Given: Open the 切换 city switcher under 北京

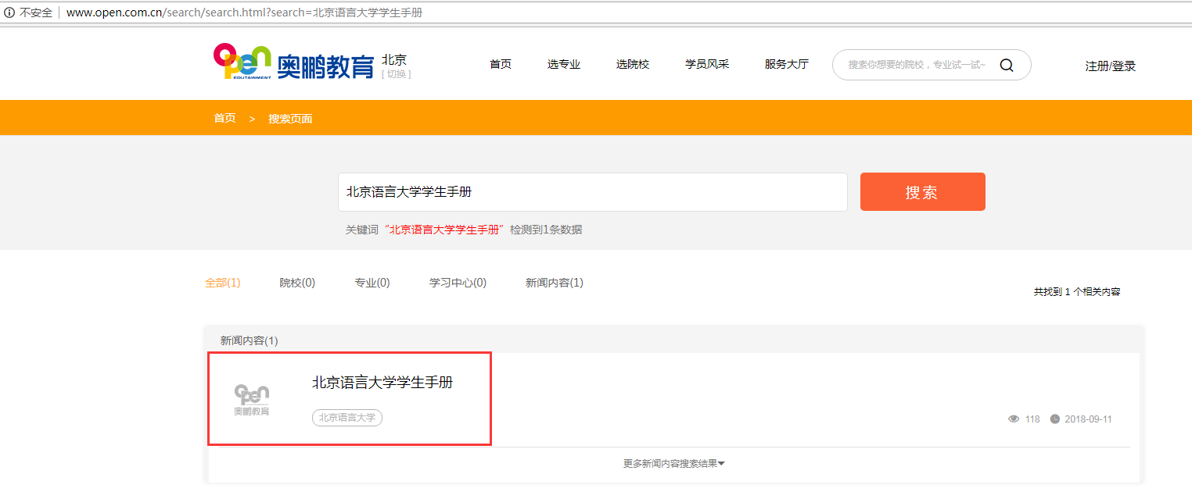Looking at the screenshot, I should [394, 73].
